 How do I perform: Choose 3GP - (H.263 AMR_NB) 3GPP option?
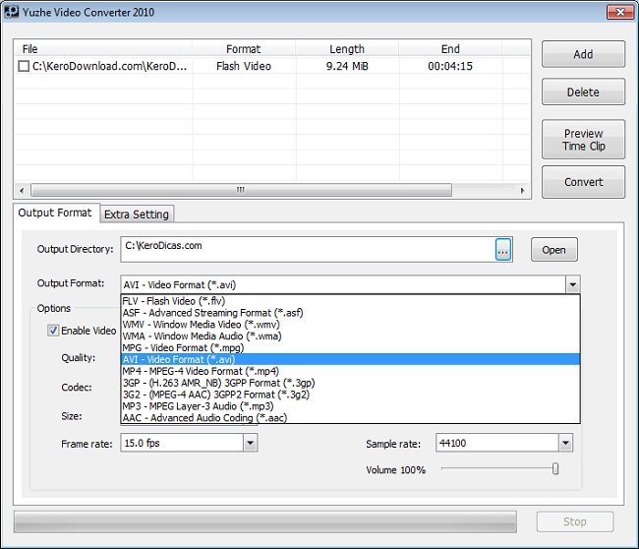351,383
